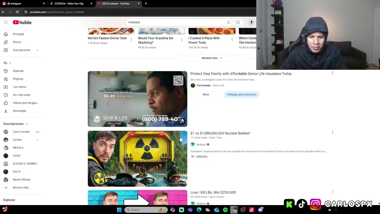The width and height of the screenshot is (380, 214).
Task: Click the Senior Life advertiser avatar
Action: [193, 86]
